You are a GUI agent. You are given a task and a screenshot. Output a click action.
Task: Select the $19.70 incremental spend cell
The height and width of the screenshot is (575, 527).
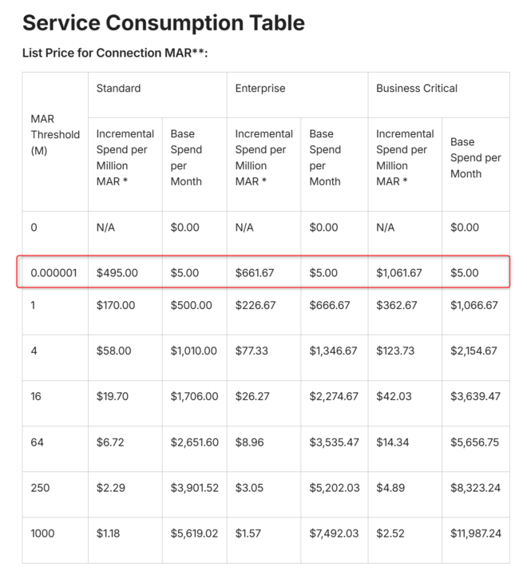click(x=113, y=395)
